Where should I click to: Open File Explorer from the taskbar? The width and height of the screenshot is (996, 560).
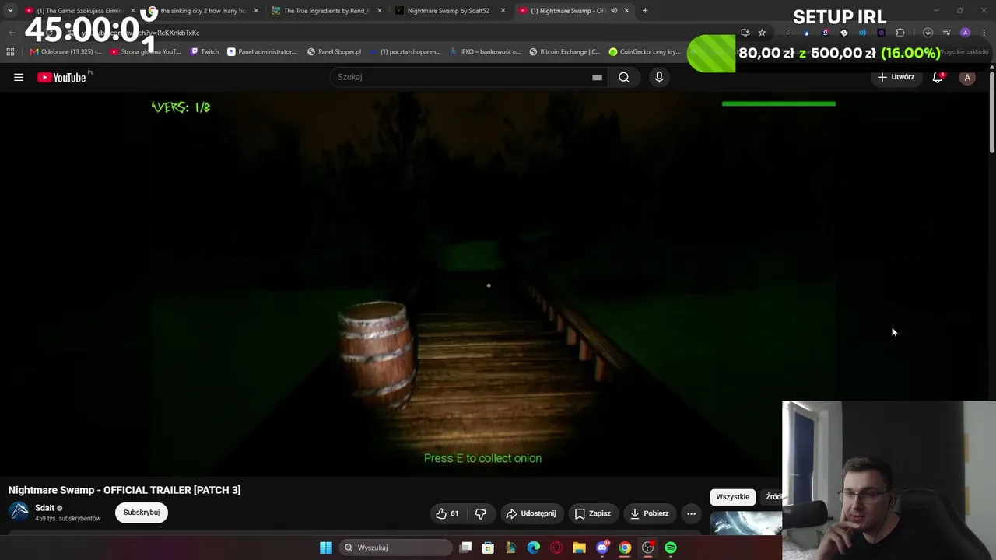(579, 548)
